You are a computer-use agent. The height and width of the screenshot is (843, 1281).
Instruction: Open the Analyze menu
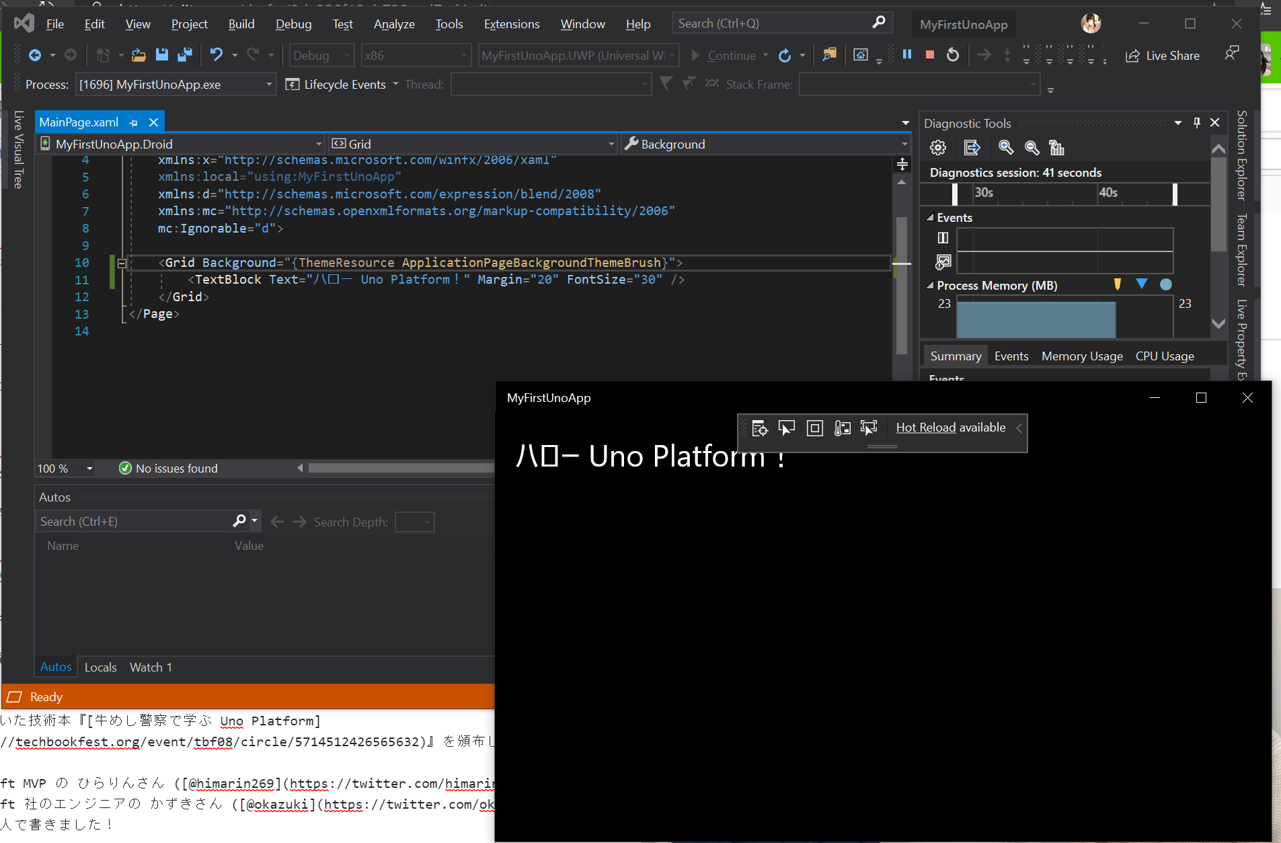(393, 24)
